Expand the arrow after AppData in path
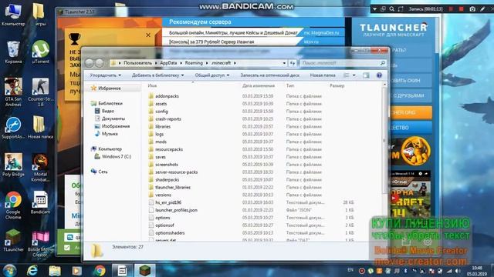 coord(181,63)
